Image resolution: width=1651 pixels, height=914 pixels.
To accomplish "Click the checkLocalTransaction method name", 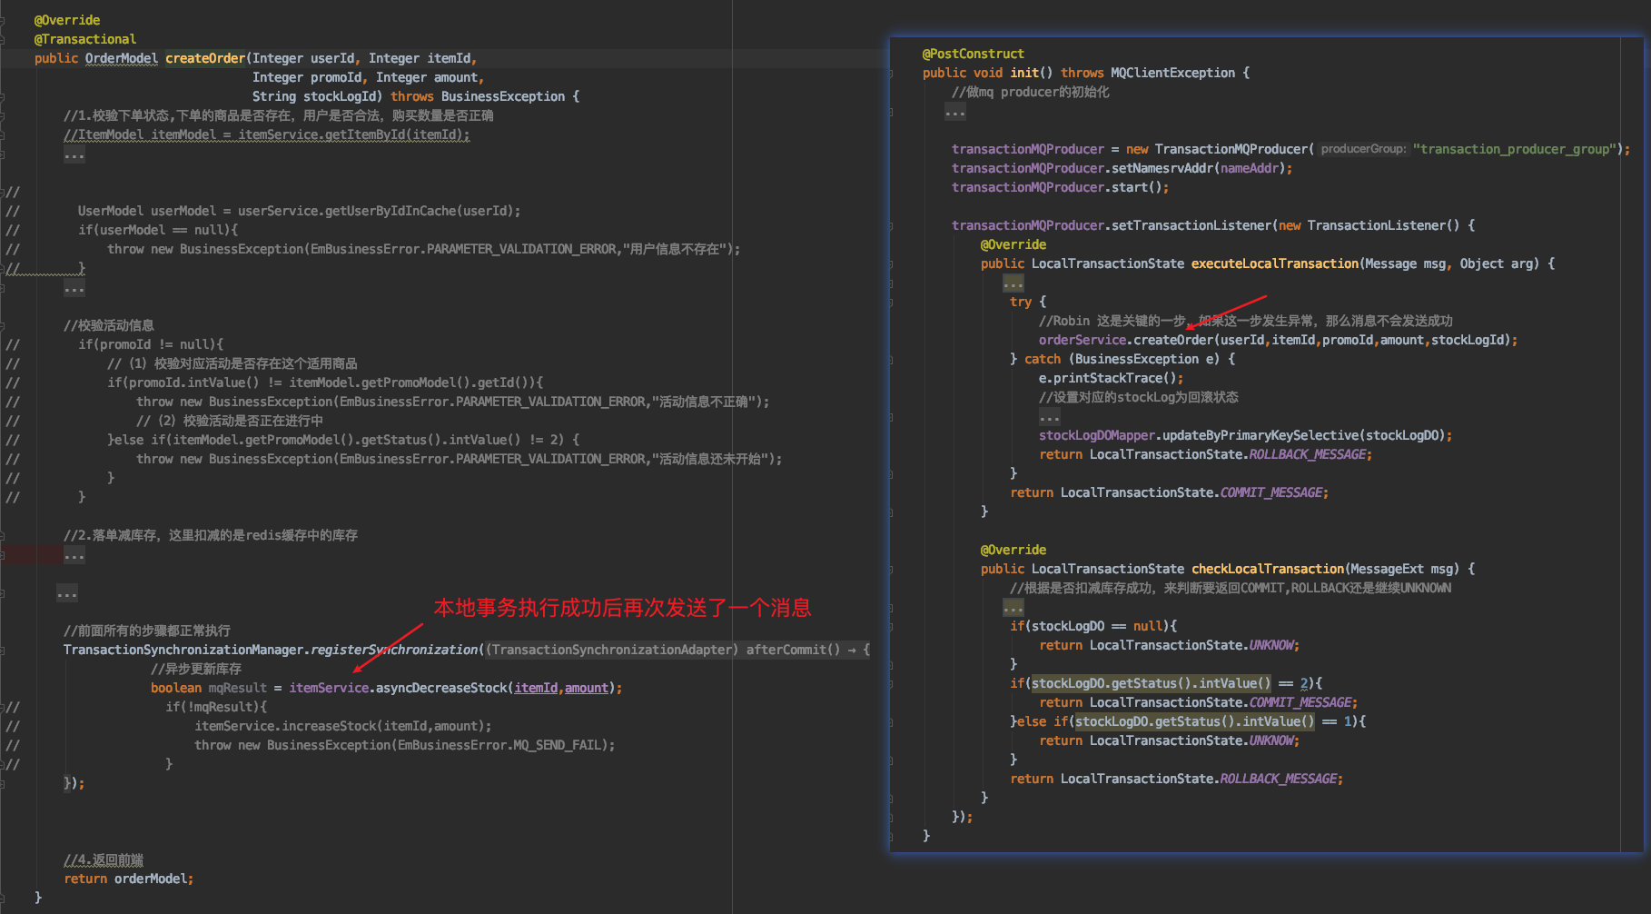I will (1268, 569).
